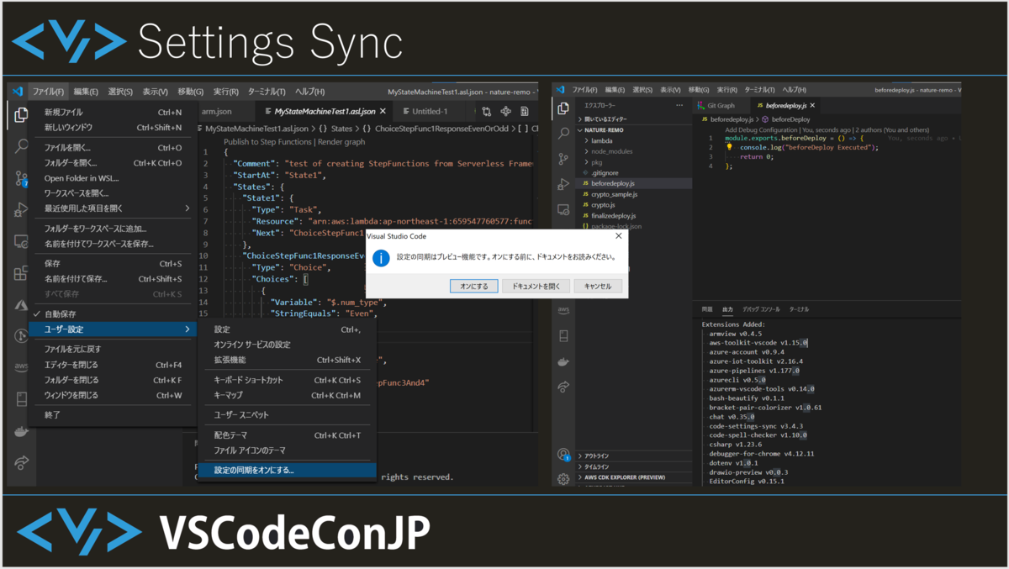Open Search icon in left VS Code window
The height and width of the screenshot is (569, 1009).
tap(22, 147)
